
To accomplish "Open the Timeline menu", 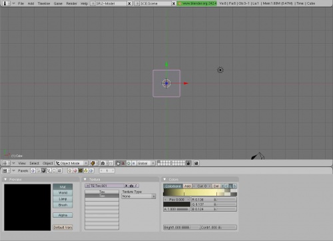I will (x=44, y=3).
